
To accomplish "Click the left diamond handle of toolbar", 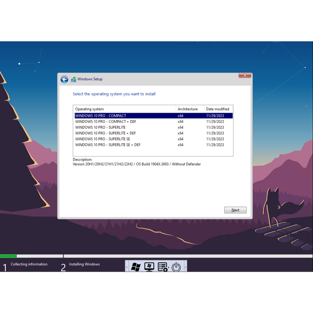I will coord(127,267).
